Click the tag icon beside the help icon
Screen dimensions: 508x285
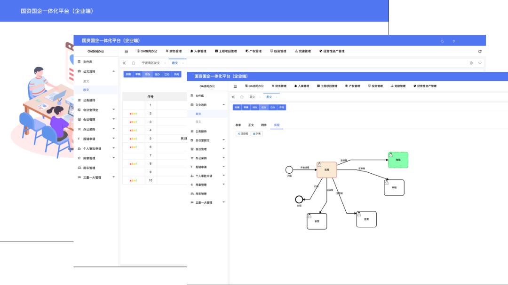[442, 41]
